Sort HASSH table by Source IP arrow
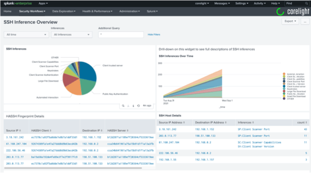Viewport: 311px width, 173px height. click(x=20, y=130)
